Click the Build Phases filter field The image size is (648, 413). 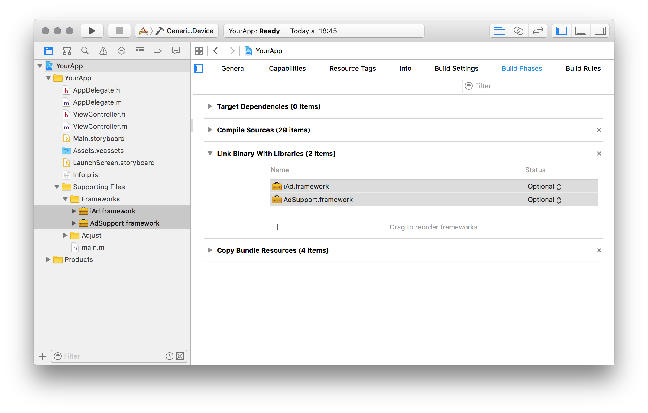click(x=536, y=86)
